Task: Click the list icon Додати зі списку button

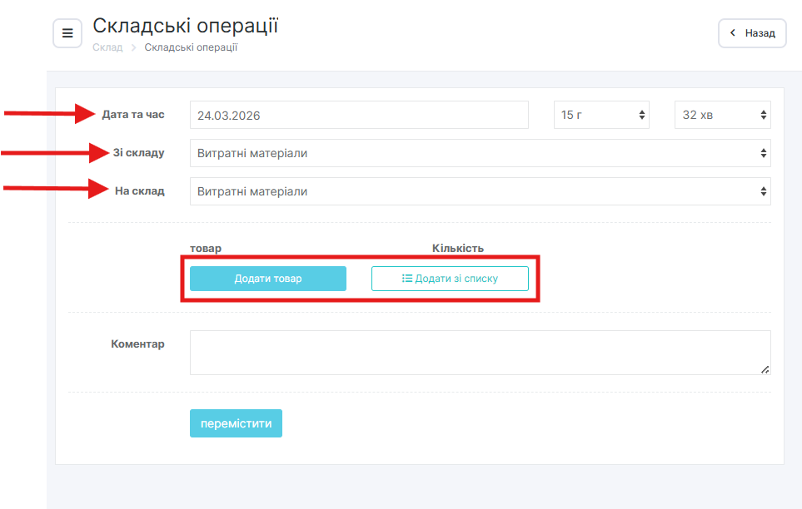Action: [x=450, y=279]
